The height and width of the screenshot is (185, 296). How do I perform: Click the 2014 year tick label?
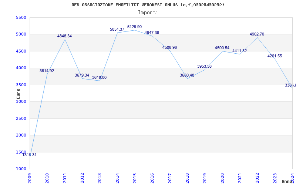117,178
